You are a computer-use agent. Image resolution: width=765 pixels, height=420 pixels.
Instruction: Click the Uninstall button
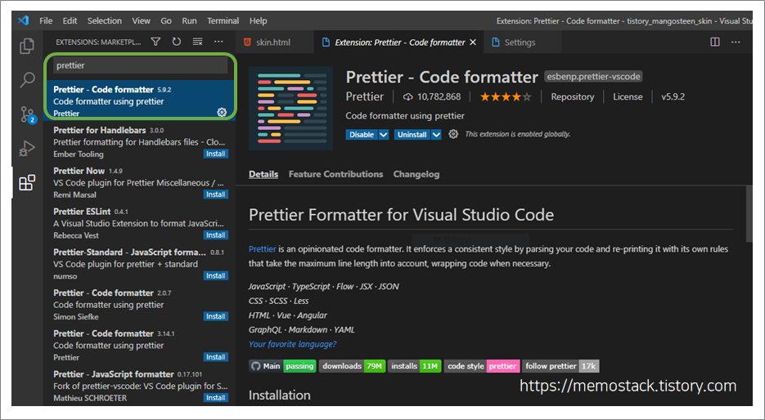(x=412, y=135)
